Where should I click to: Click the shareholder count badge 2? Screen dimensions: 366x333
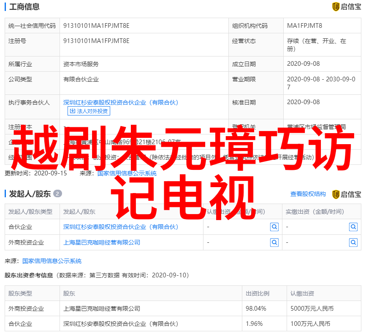coord(57,193)
